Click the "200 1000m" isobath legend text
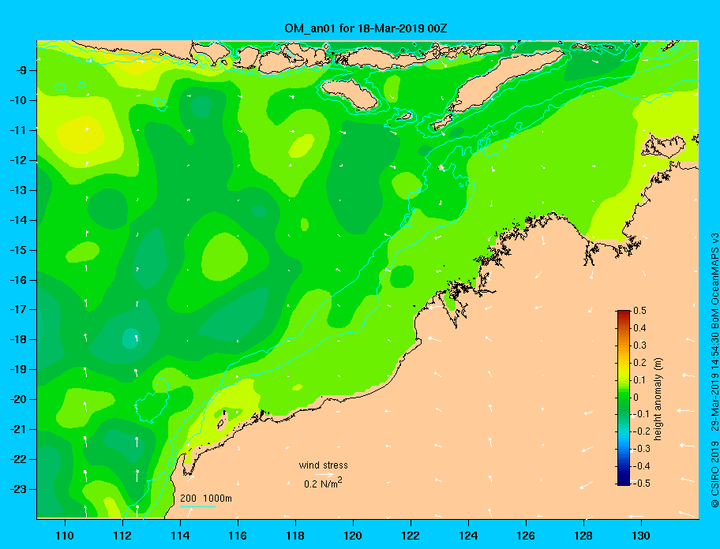 206,499
